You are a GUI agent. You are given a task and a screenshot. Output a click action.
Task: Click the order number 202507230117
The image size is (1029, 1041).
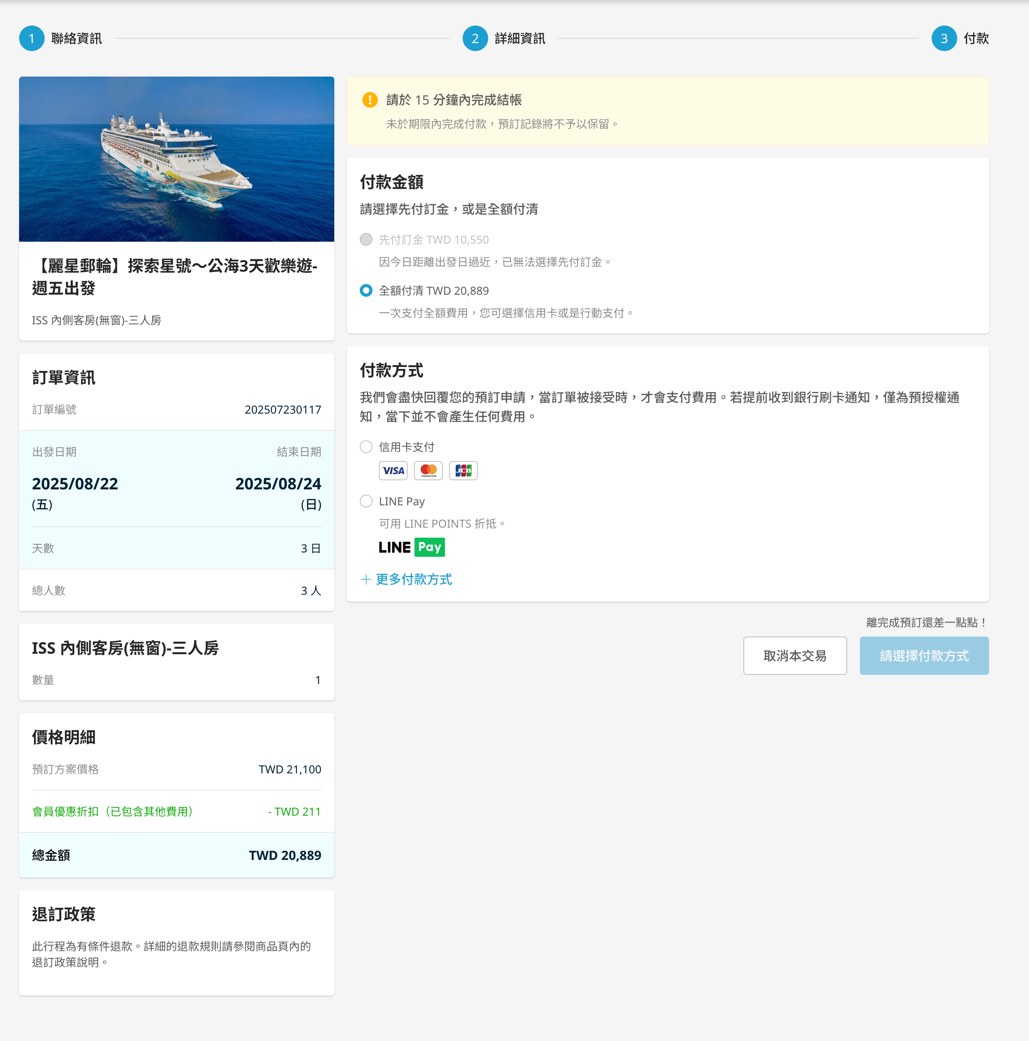coord(283,410)
